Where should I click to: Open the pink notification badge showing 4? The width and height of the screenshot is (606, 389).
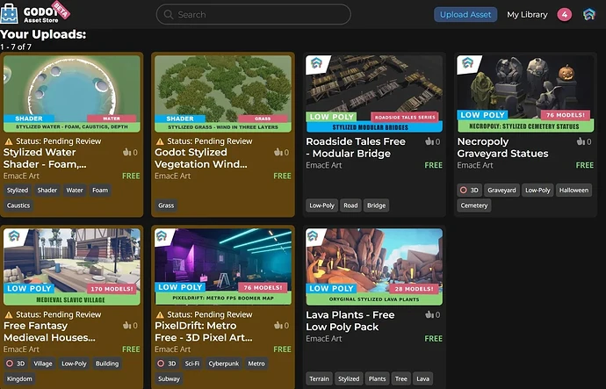pos(564,15)
